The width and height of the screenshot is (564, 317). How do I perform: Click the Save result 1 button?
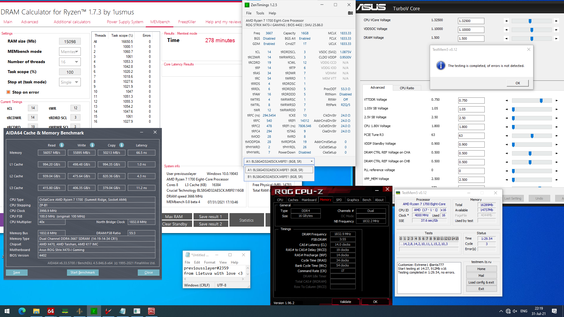tap(210, 217)
